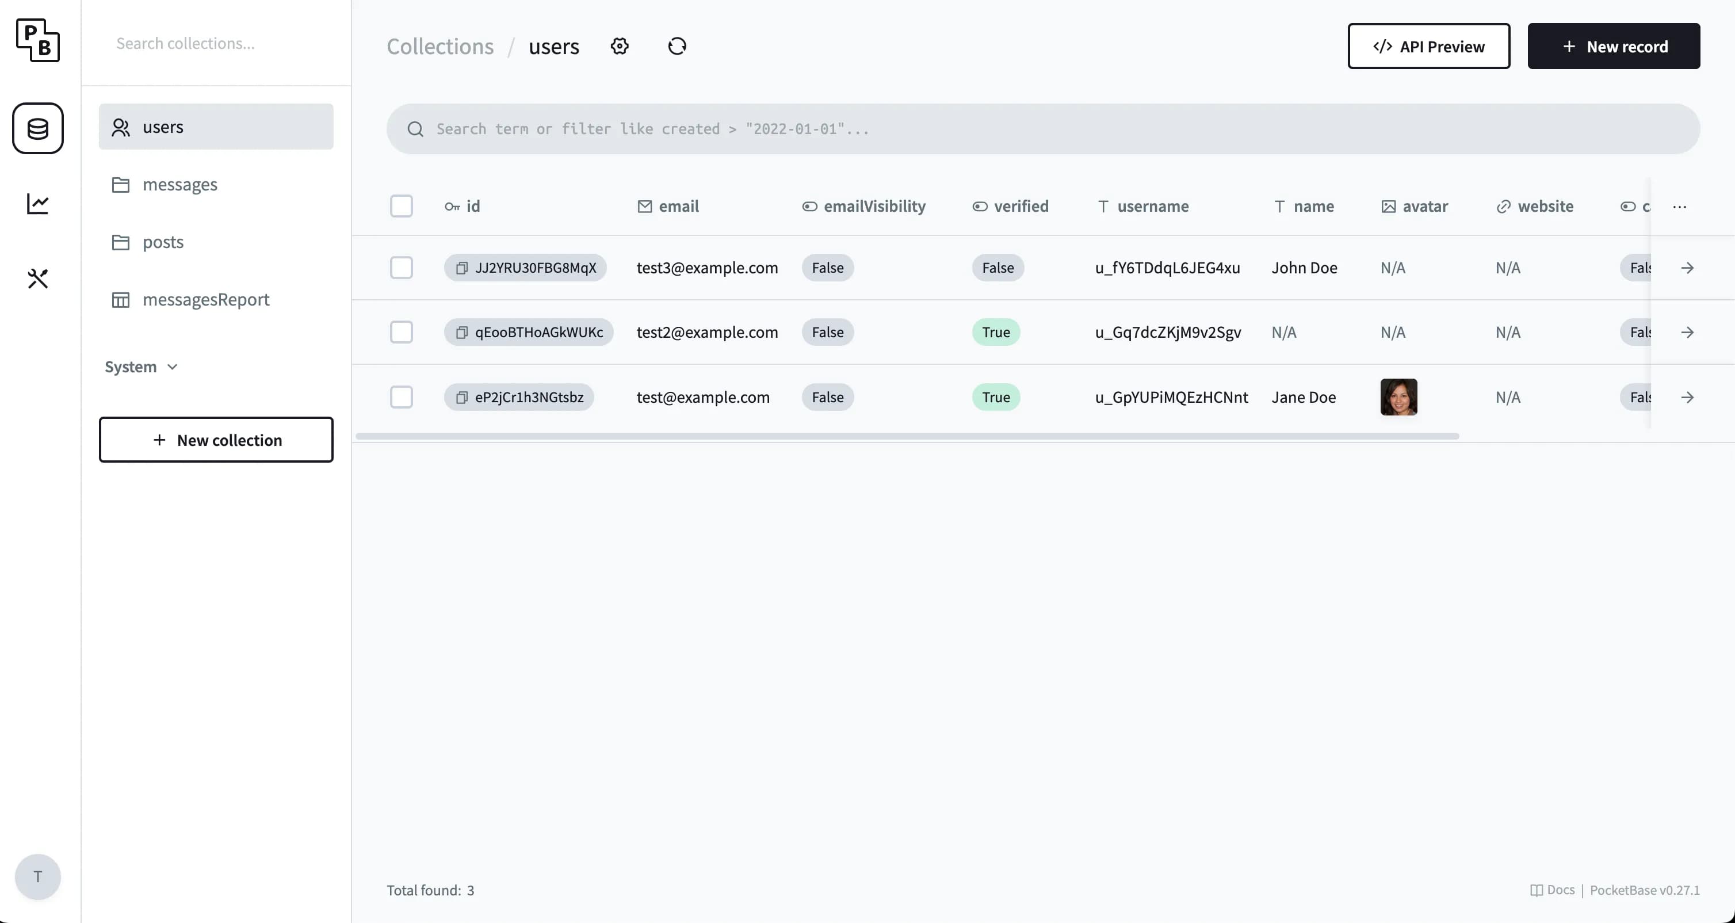Open the messages collection
This screenshot has height=923, width=1735.
point(179,184)
